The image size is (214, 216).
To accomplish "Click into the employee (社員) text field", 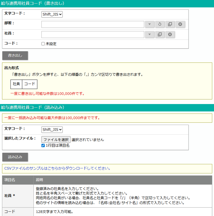I will 93,35.
